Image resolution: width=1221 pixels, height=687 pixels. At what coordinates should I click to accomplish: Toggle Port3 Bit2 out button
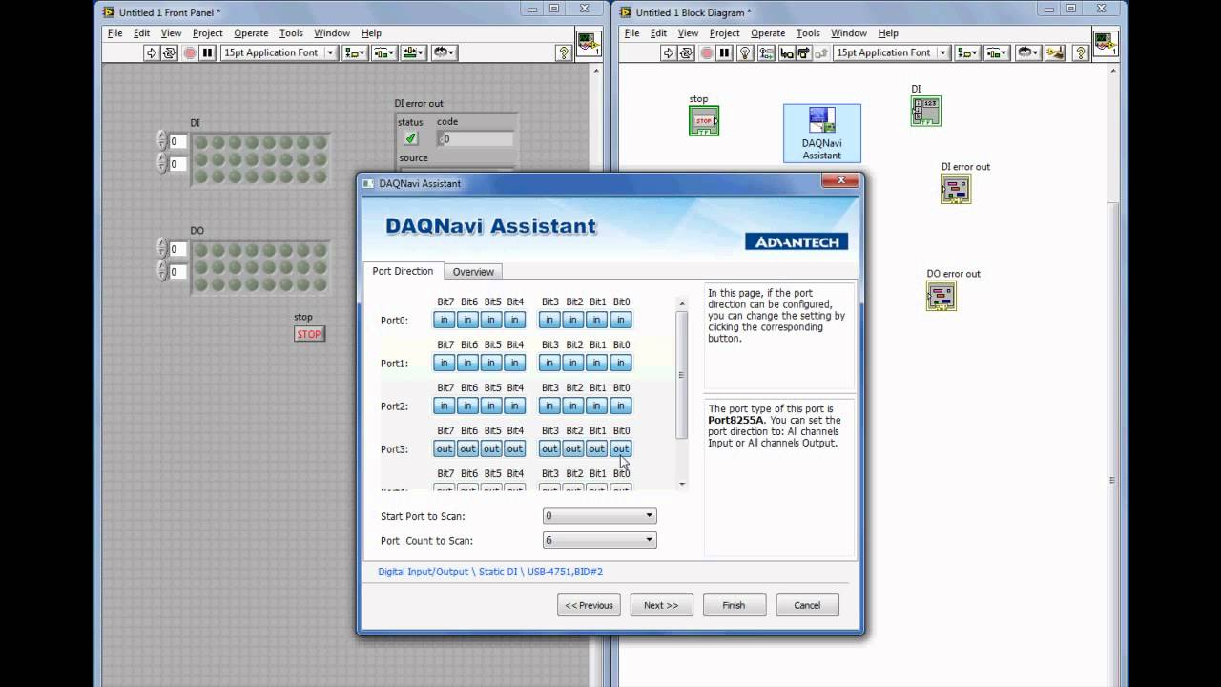572,448
